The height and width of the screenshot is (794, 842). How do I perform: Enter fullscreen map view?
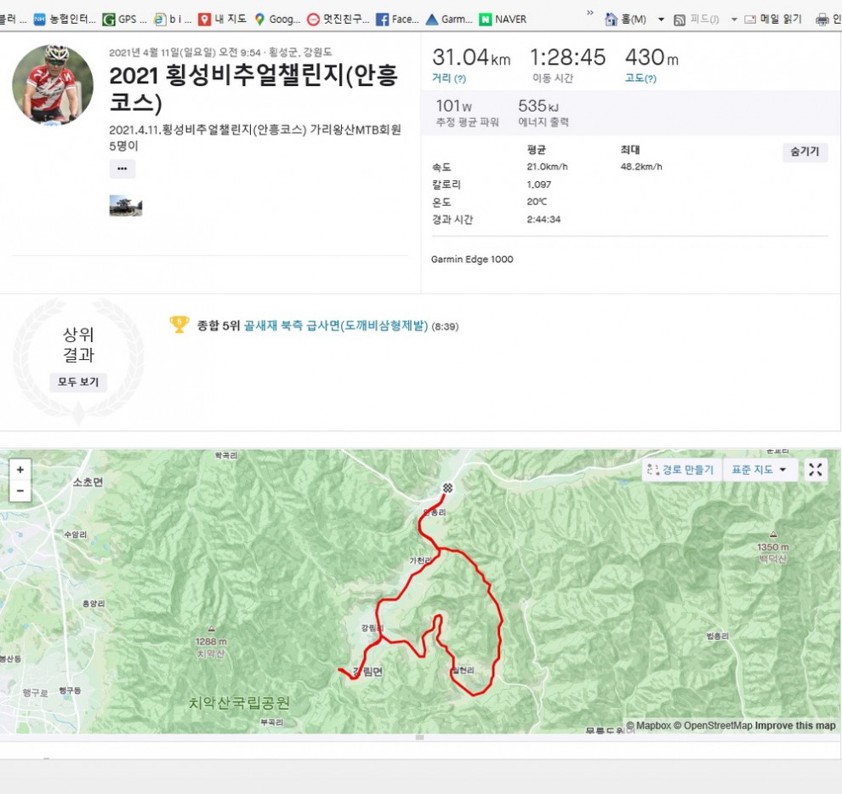(815, 470)
